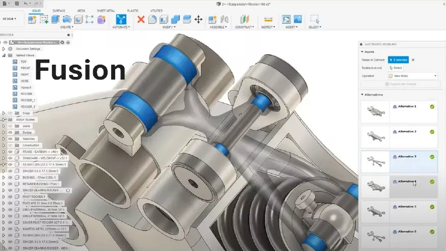Open the Measure tool in Inspect

(268, 19)
